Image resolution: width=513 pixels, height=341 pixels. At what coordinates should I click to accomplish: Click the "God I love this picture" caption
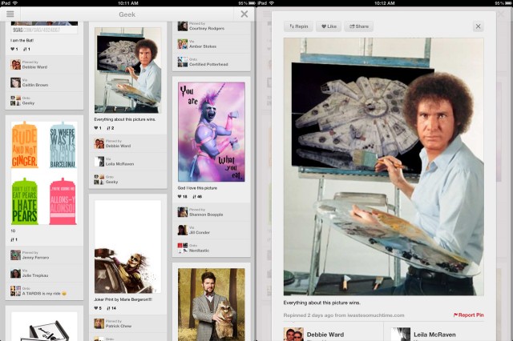click(197, 188)
